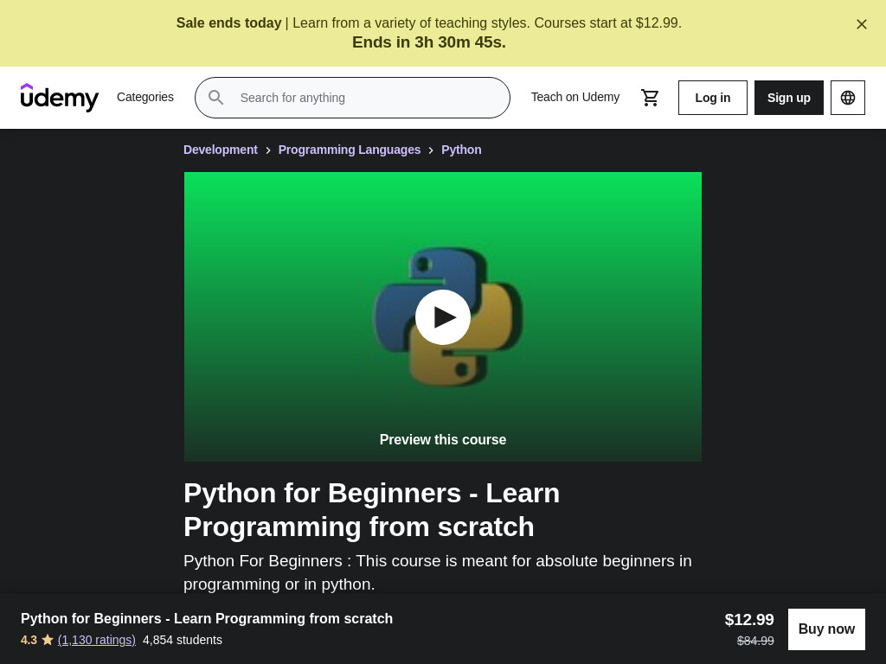Play the course preview video
Viewport: 886px width, 664px height.
443,317
